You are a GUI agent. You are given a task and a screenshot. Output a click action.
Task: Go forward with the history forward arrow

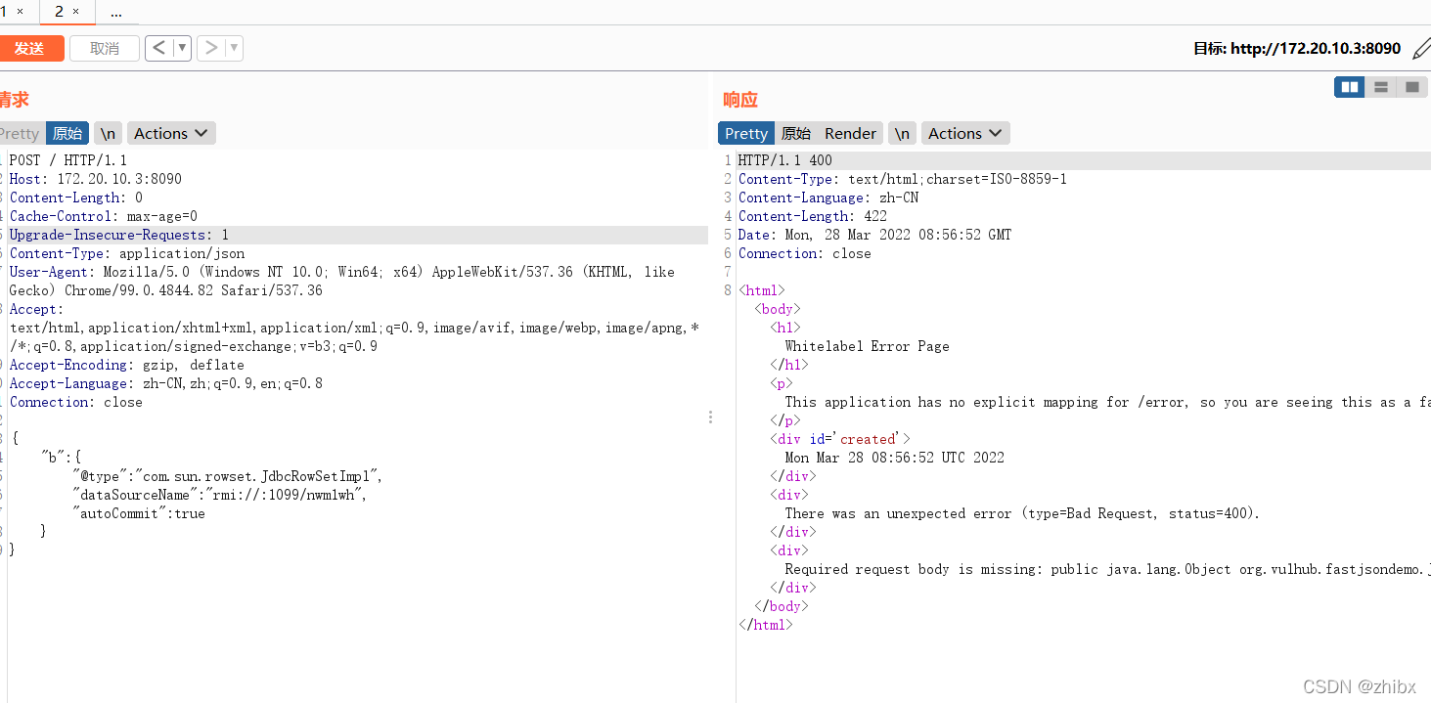coord(211,48)
